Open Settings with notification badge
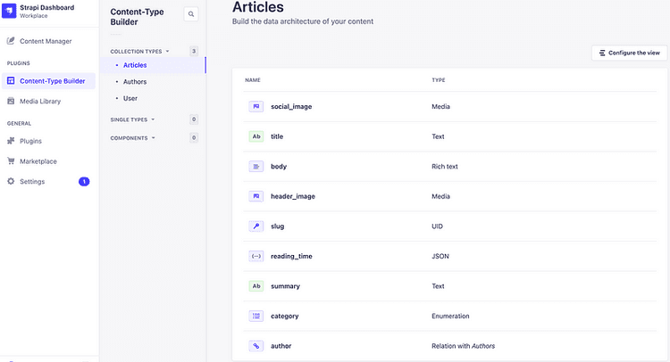670x362 pixels. 32,182
